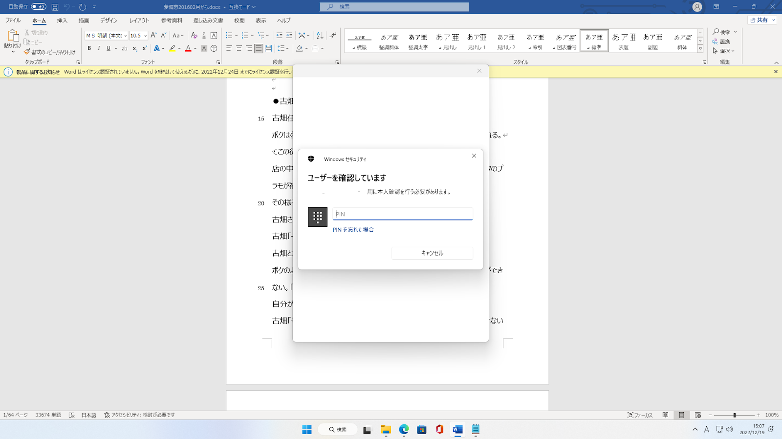Image resolution: width=782 pixels, height=439 pixels.
Task: Close the Windows セキュリティ dialog
Action: [x=474, y=156]
